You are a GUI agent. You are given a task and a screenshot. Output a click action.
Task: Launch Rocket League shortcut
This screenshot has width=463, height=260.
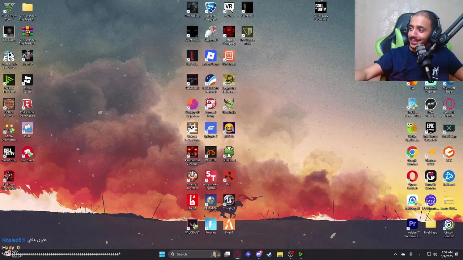(211, 12)
